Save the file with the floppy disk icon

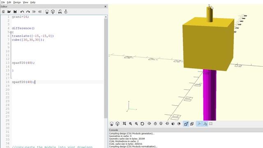point(15,12)
